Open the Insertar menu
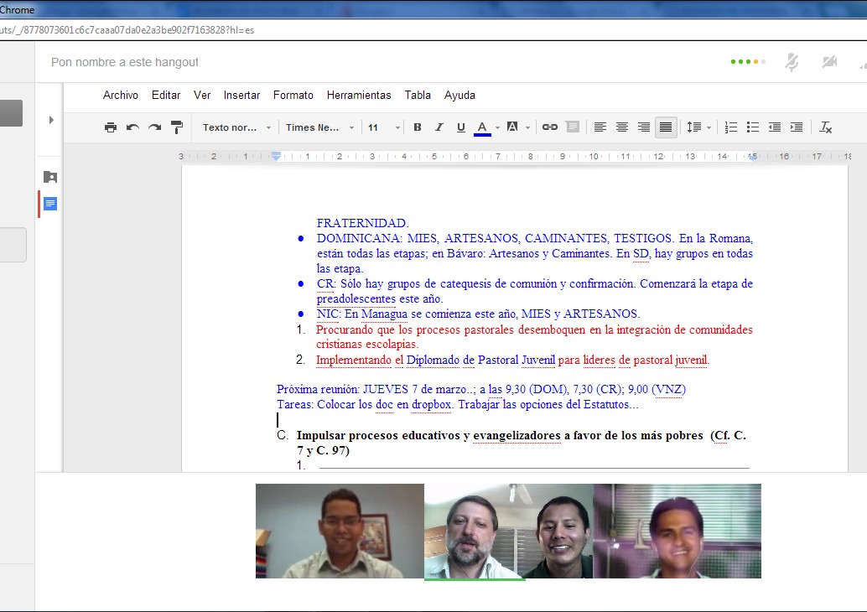867x612 pixels. point(241,96)
